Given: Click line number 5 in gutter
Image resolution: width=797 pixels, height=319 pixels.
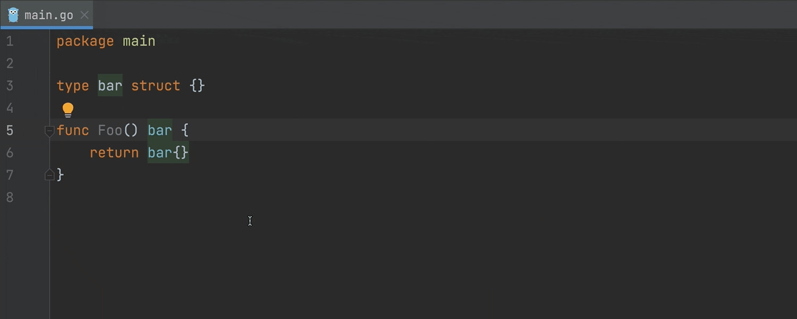Looking at the screenshot, I should pyautogui.click(x=10, y=130).
